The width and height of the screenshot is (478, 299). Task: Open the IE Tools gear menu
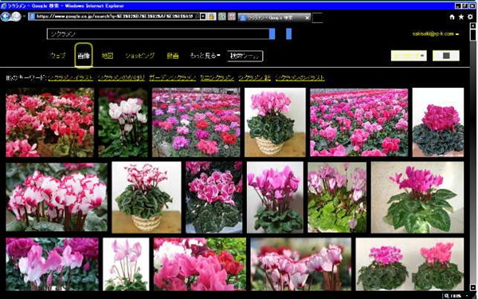point(470,17)
